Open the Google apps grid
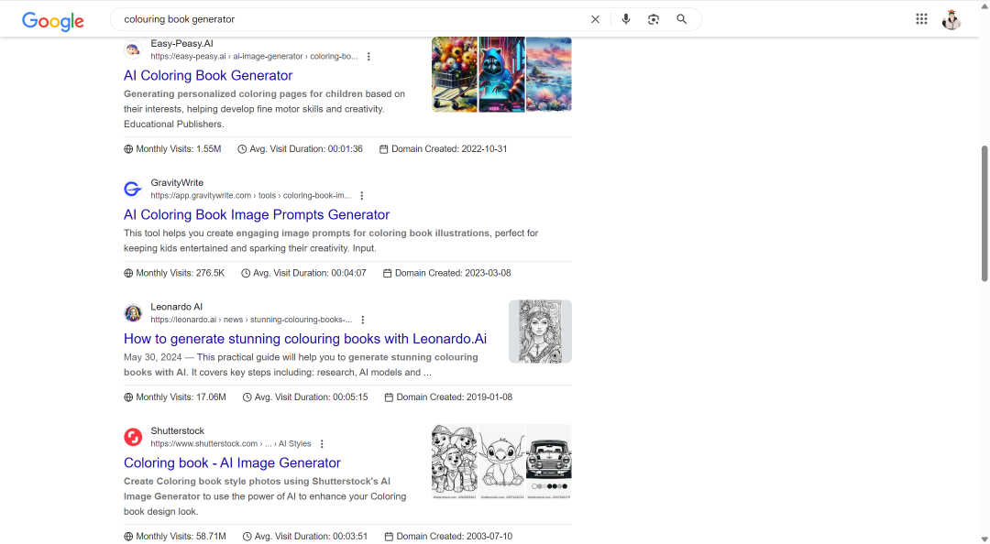 pyautogui.click(x=921, y=19)
